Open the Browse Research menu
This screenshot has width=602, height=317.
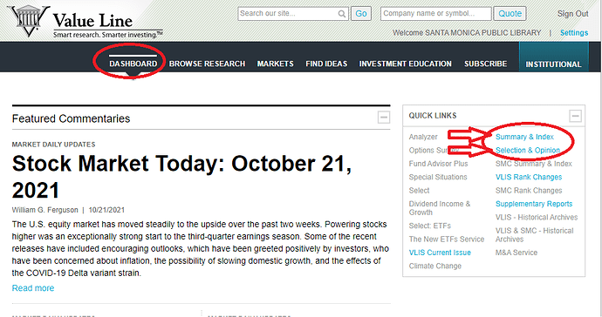(x=207, y=64)
